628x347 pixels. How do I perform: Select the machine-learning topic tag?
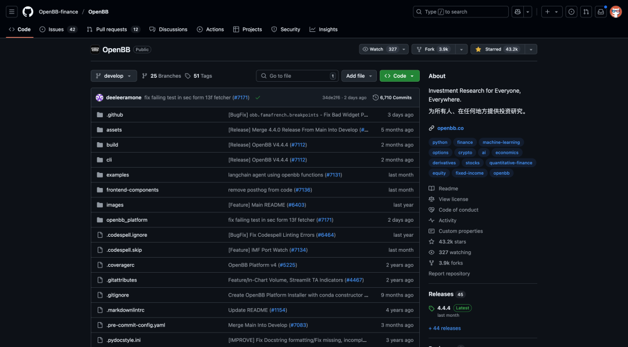pos(501,142)
